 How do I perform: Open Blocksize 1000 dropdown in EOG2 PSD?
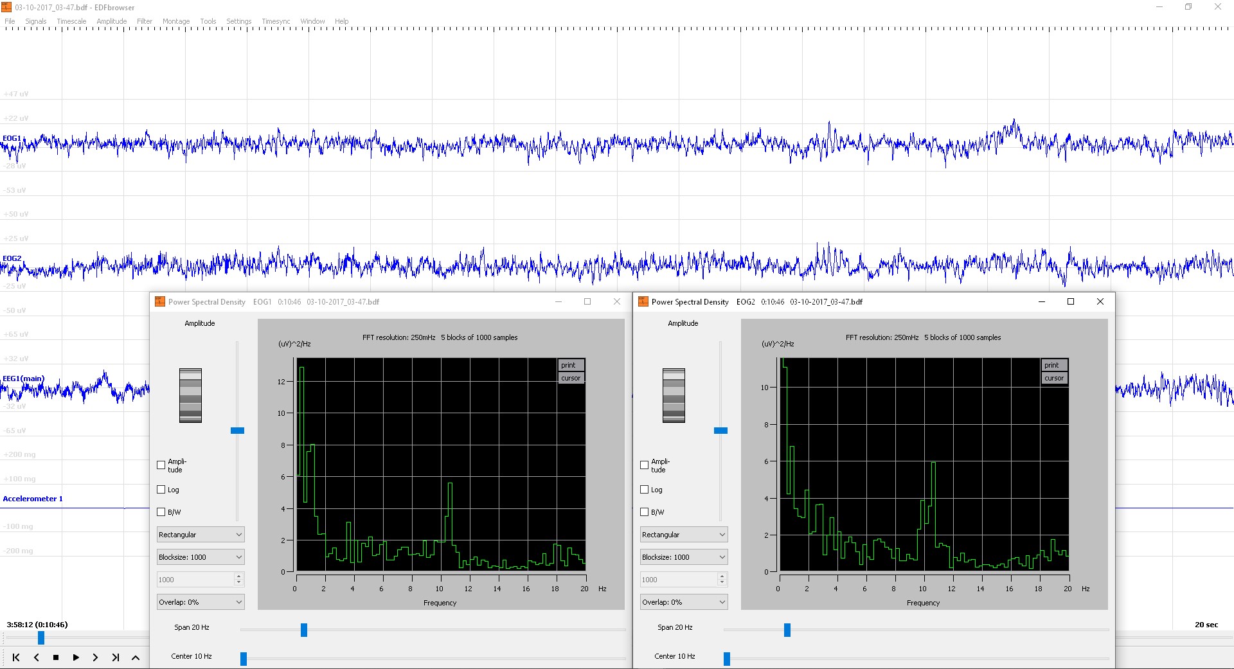point(684,557)
